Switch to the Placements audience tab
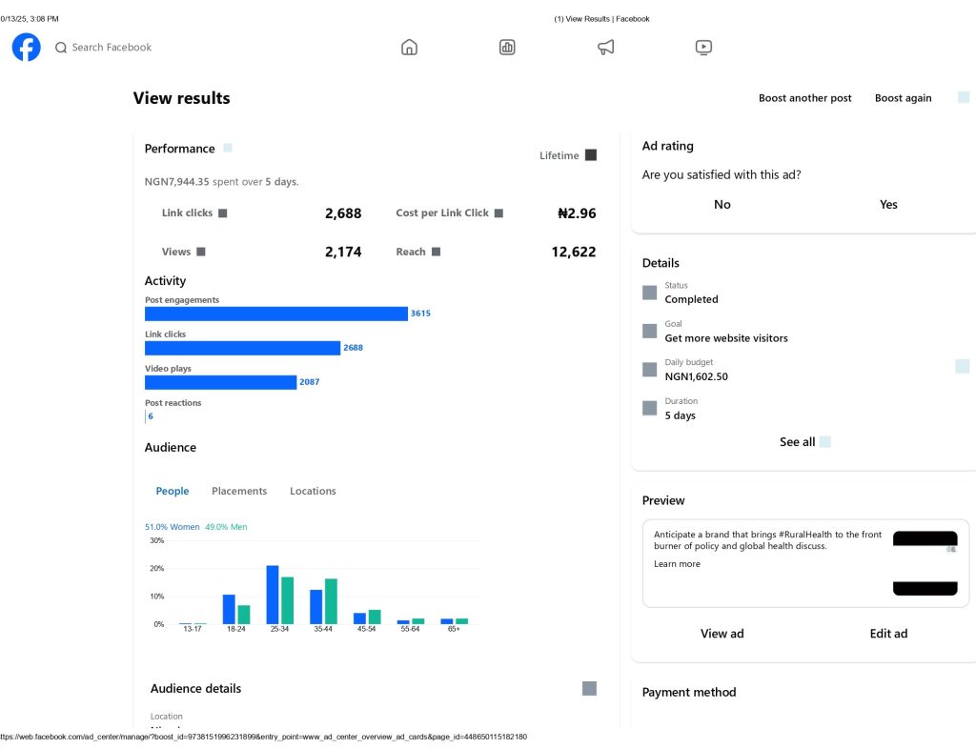Image resolution: width=976 pixels, height=749 pixels. [x=239, y=491]
